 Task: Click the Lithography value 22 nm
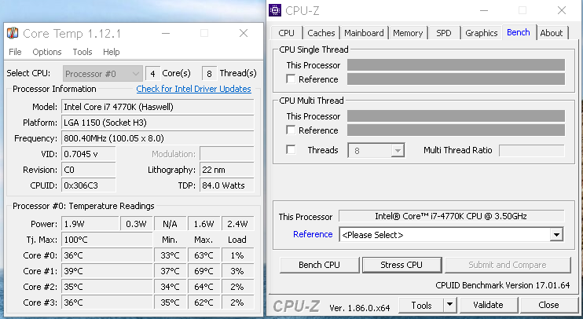(x=227, y=170)
